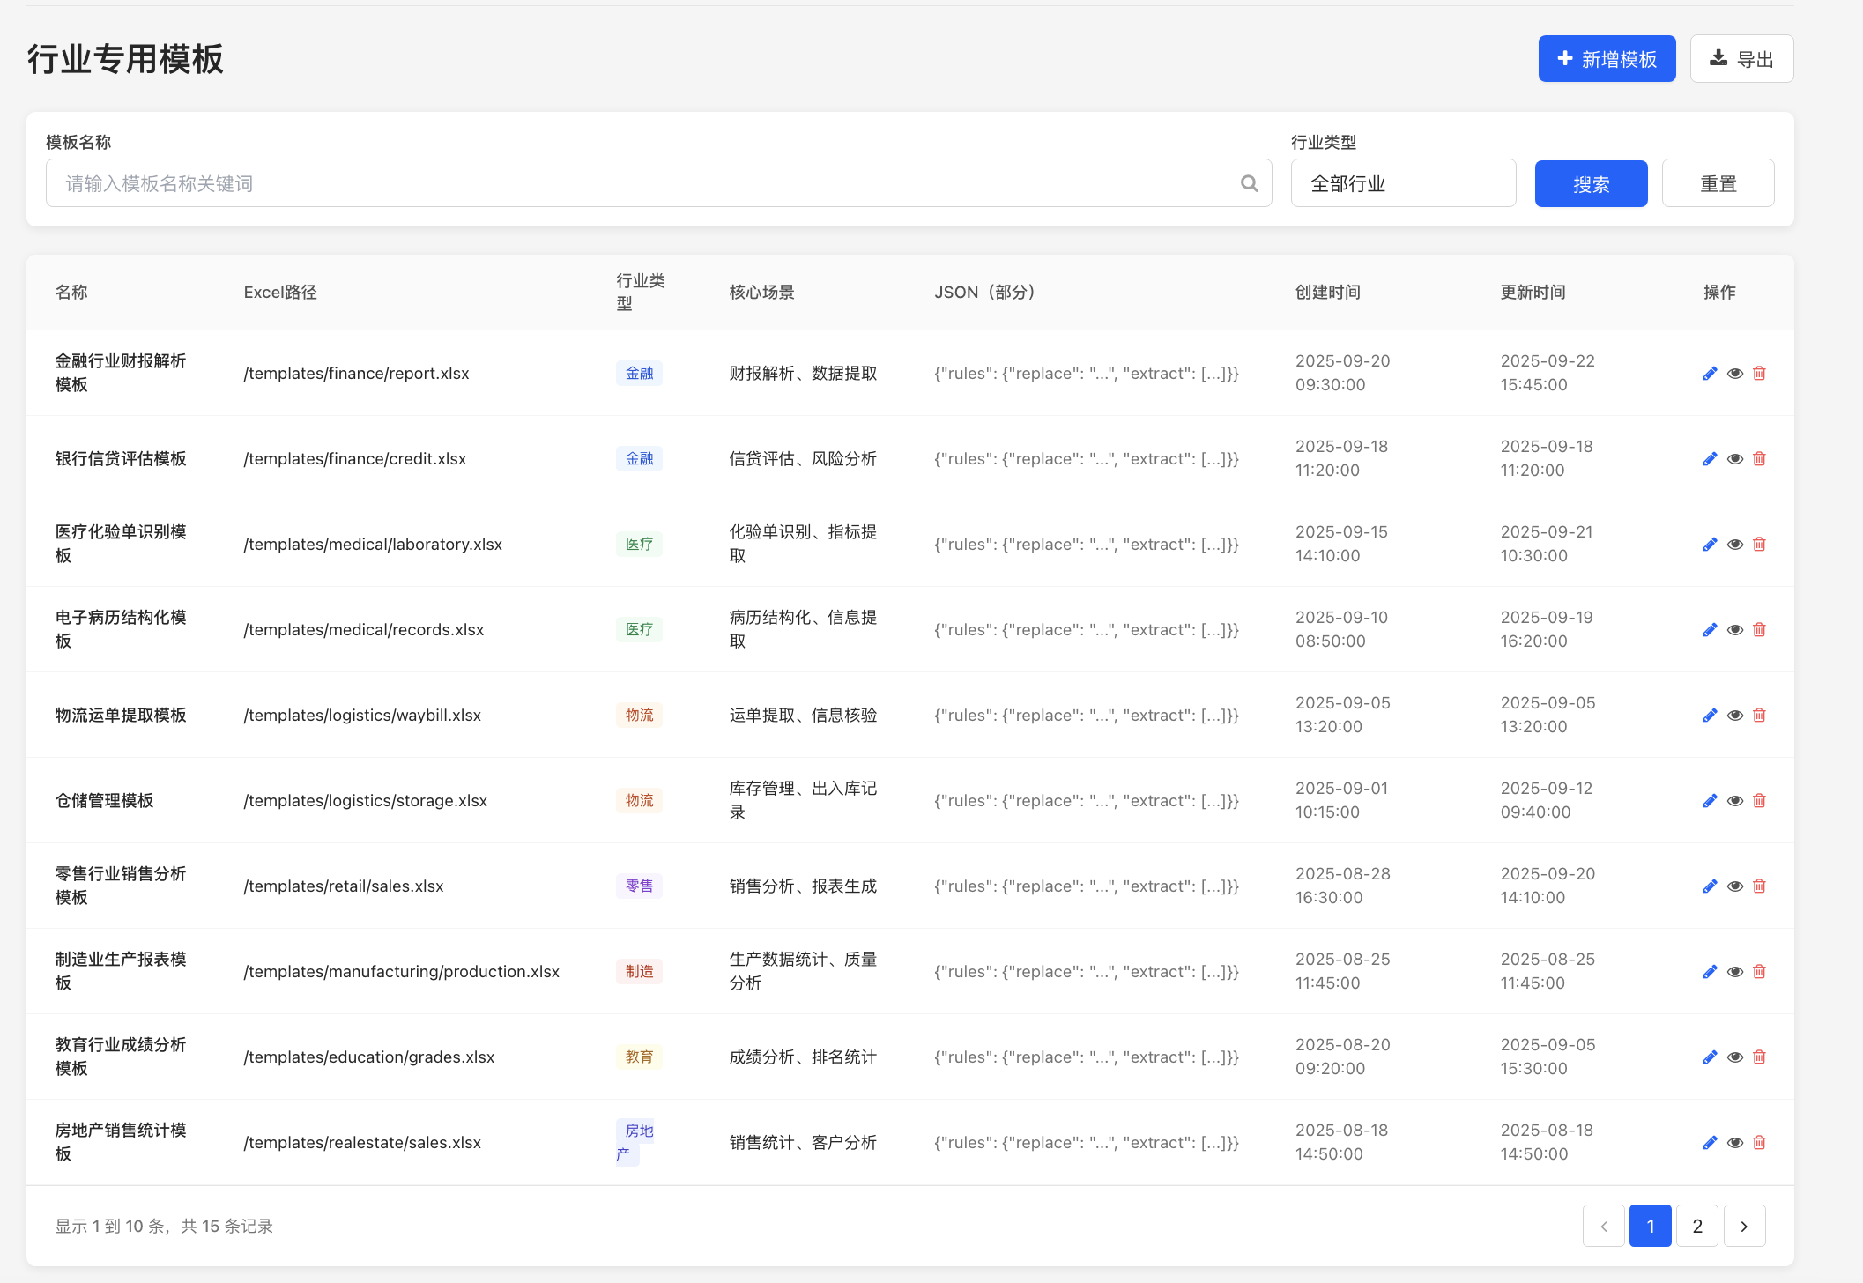Go to page 2 of results
The width and height of the screenshot is (1863, 1283).
tap(1696, 1226)
